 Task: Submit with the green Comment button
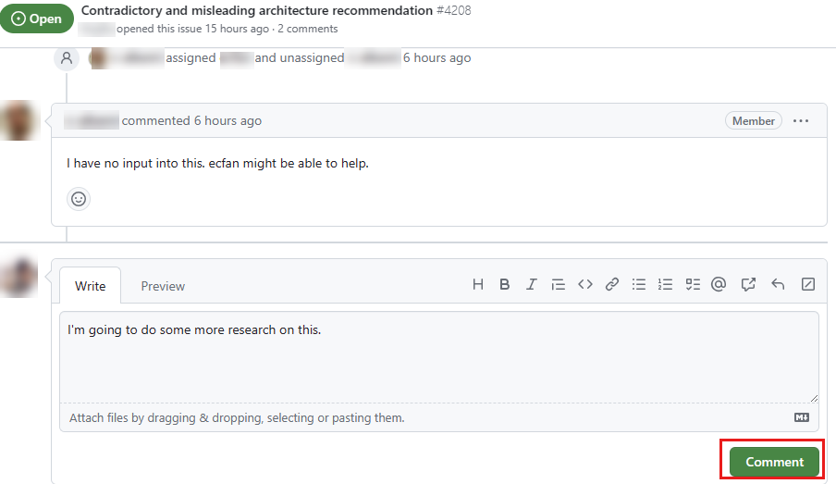point(774,462)
